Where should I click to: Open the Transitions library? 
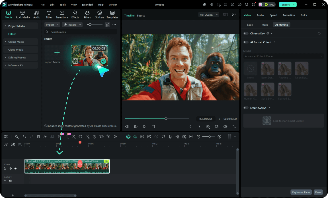(x=62, y=15)
